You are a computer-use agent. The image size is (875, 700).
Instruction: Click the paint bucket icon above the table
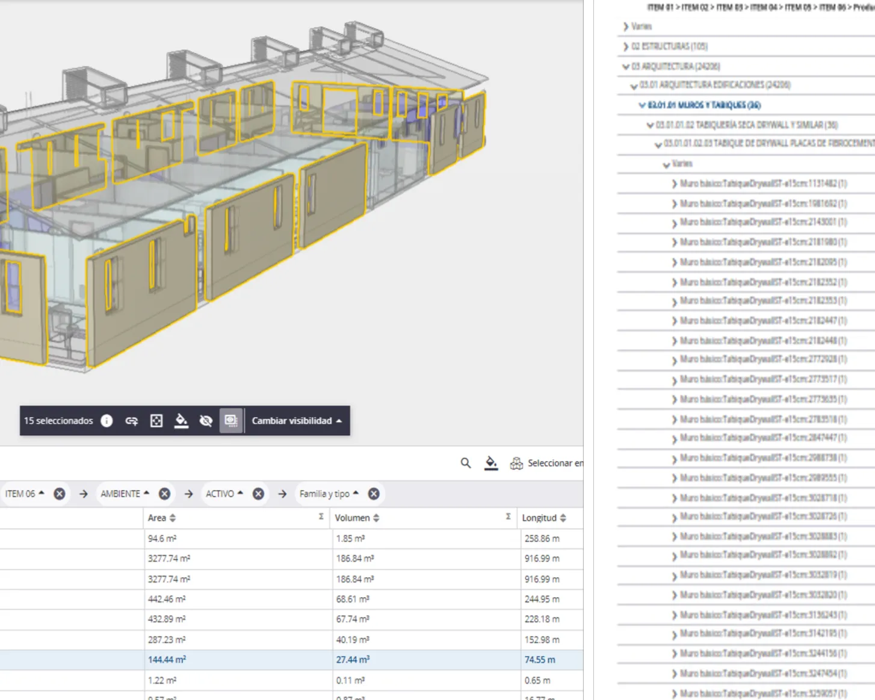[x=491, y=463]
